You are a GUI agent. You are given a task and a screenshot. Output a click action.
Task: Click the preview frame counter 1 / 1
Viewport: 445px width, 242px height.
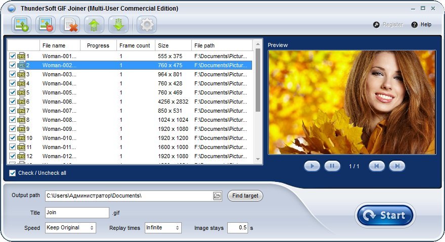[354, 166]
